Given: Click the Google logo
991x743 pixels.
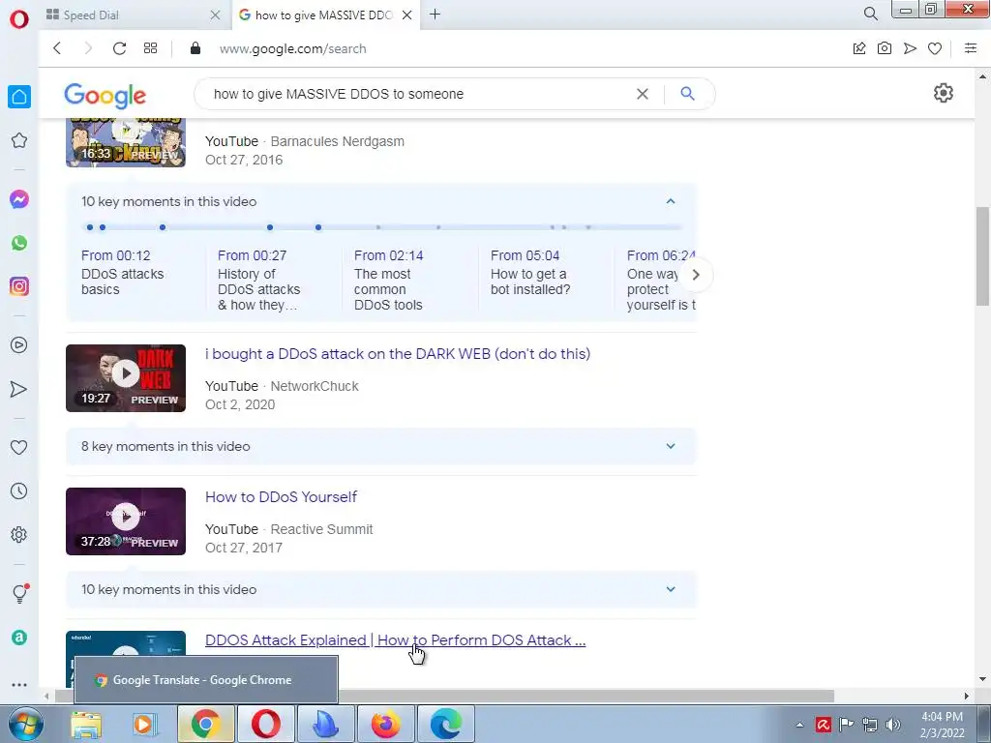Looking at the screenshot, I should (105, 96).
